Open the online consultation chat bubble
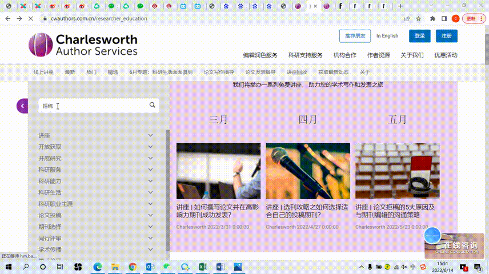489x274 pixels. point(432,236)
